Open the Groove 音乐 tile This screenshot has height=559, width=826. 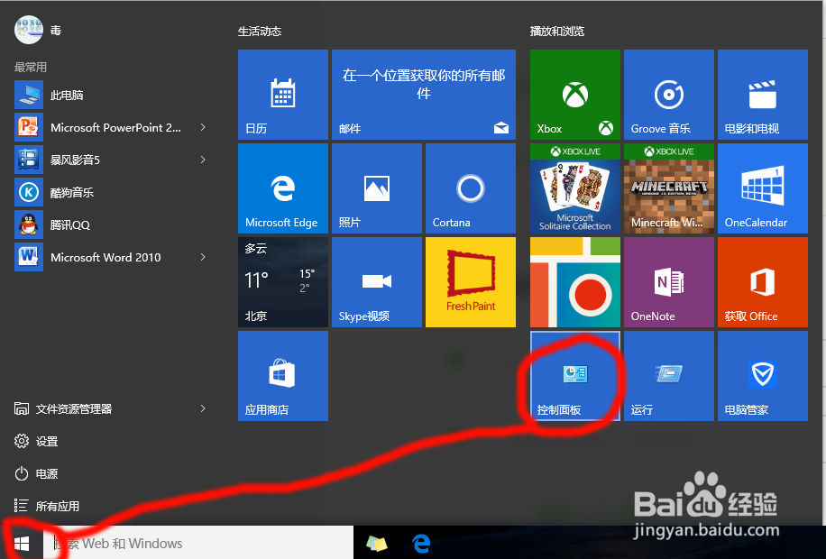click(668, 95)
